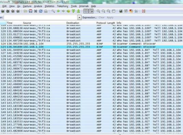The height and width of the screenshot is (135, 183).
Task: Toggle auto scroll during live capture
Action: 91,11
